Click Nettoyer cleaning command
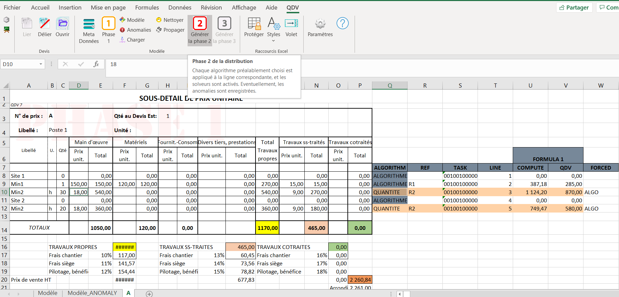The height and width of the screenshot is (297, 619). 170,20
